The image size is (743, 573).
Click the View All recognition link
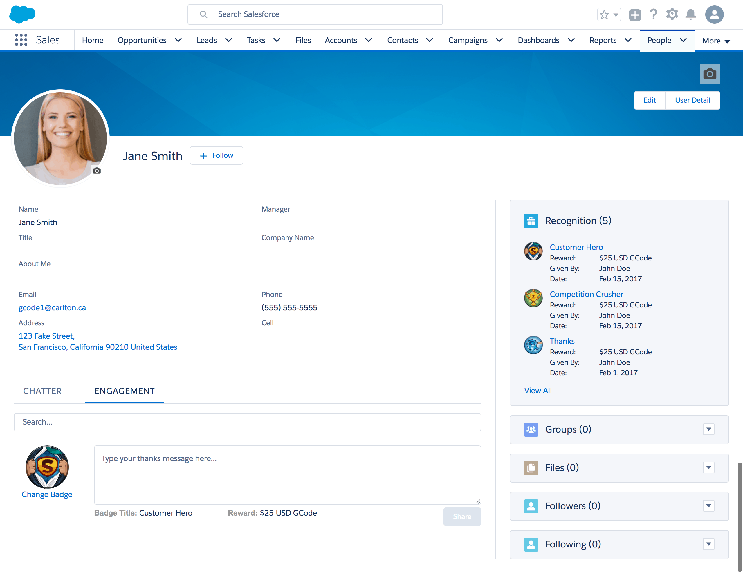tap(538, 391)
